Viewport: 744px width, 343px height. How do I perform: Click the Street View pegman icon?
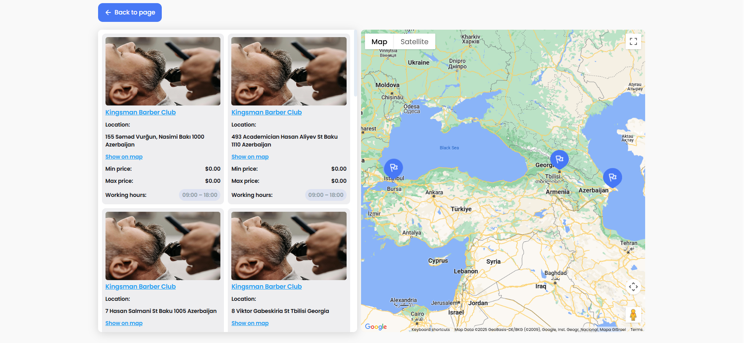(x=633, y=314)
